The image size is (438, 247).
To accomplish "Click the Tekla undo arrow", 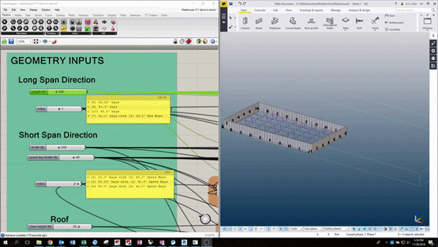I will point(240,4).
